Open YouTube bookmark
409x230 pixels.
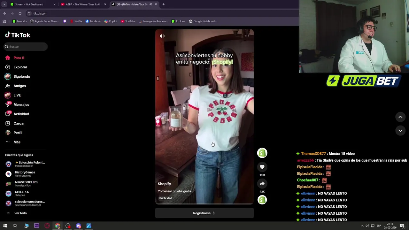[128, 21]
